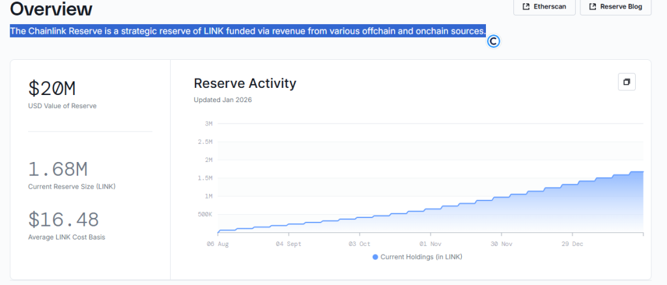Screen dimensions: 667x285
Task: Select the $20M reserve value figure
Action: tap(56, 89)
